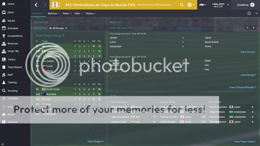This screenshot has height=146, width=260.
Task: Show next match day fixtures
Action: coord(254,27)
